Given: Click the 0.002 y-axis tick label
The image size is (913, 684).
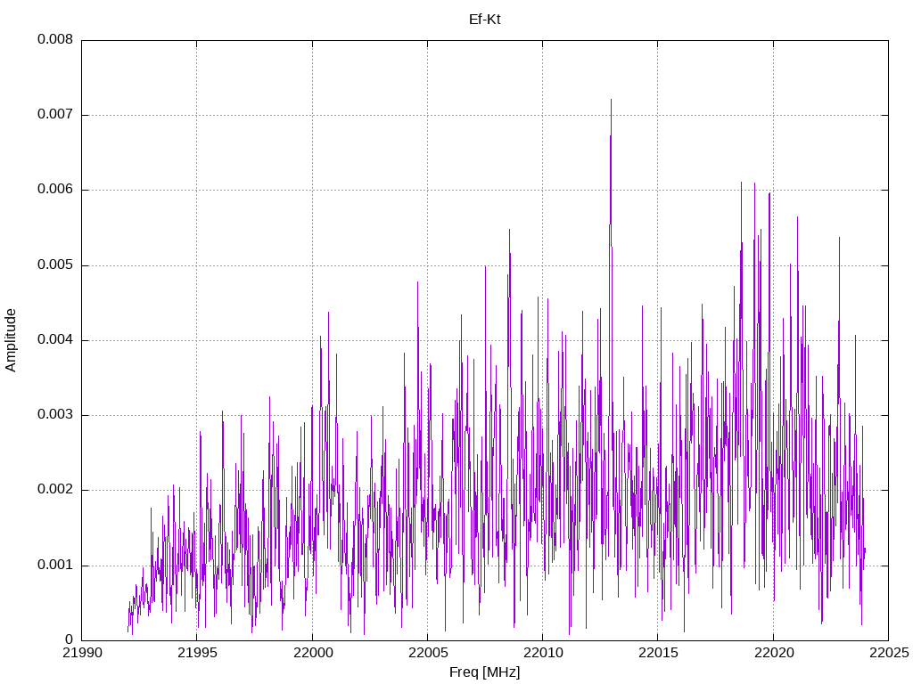Looking at the screenshot, I should 55,490.
